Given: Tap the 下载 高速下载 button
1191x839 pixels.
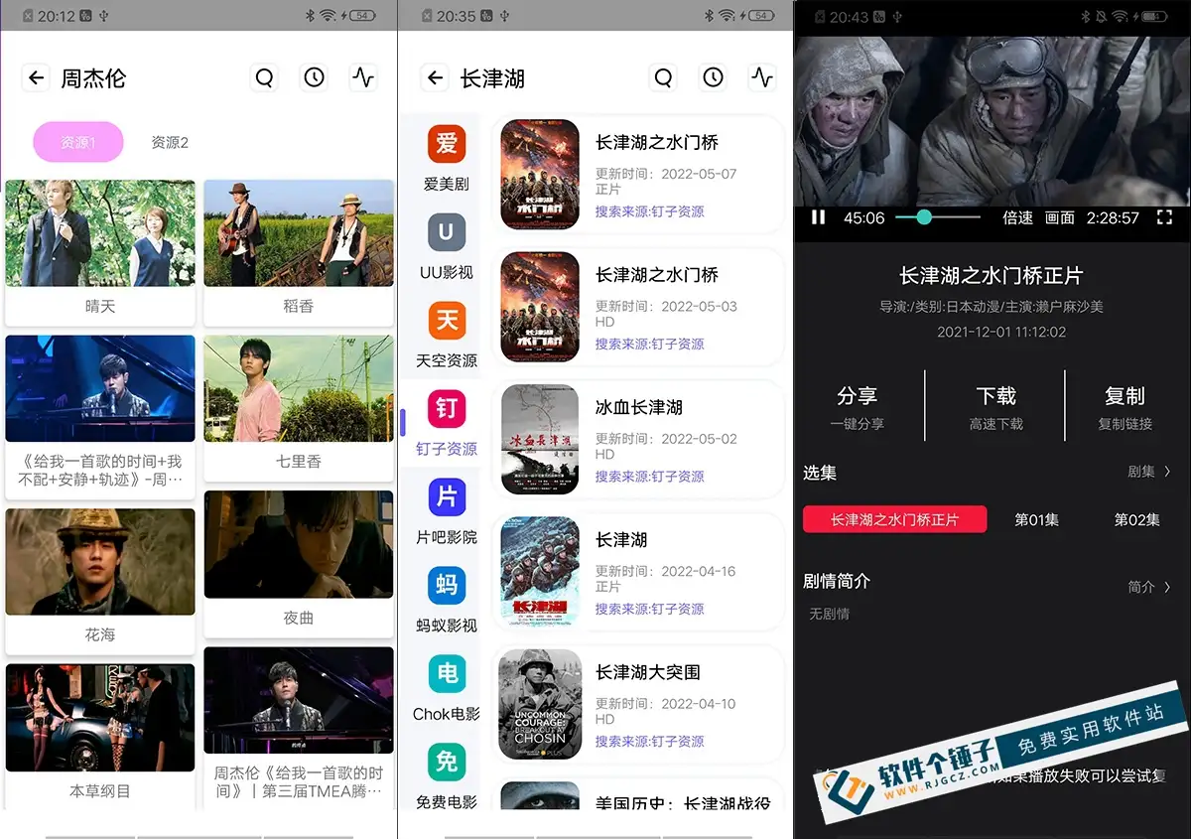Looking at the screenshot, I should tap(996, 407).
